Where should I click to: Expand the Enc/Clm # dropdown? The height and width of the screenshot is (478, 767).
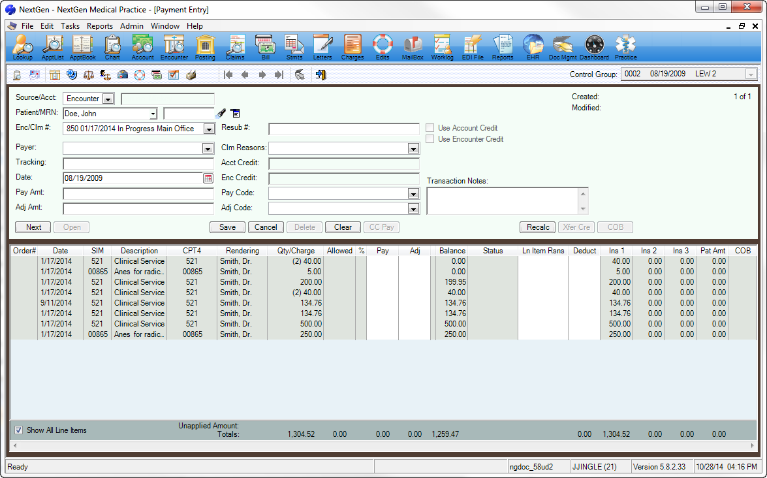click(x=209, y=129)
